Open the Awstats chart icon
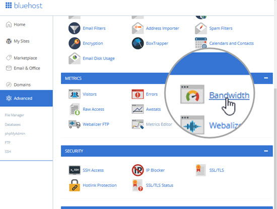Viewport: 277px width, 209px height. click(137, 109)
